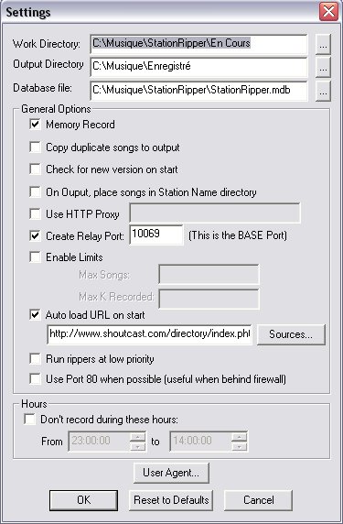Tick place songs in Station Name directory
343x524 pixels.
[x=35, y=192]
